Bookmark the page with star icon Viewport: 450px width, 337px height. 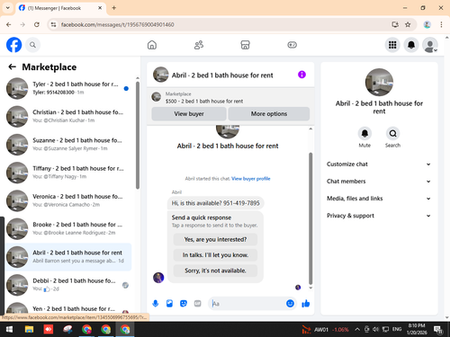click(408, 24)
